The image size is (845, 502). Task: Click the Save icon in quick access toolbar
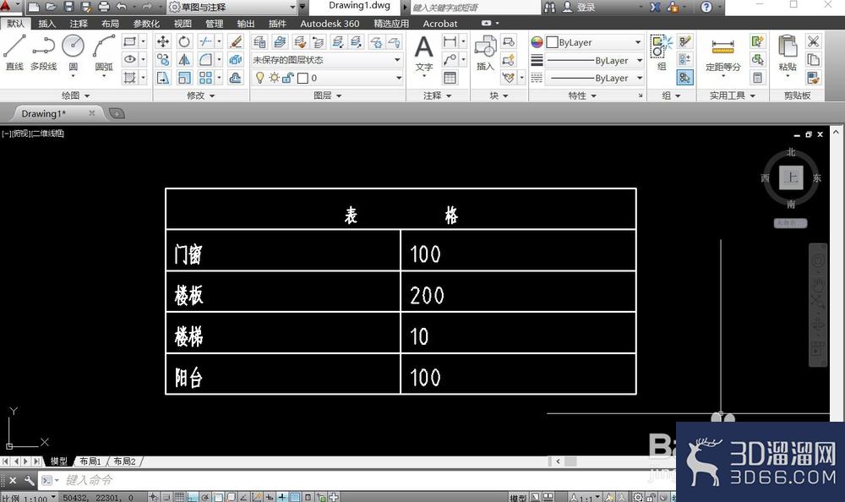[x=68, y=7]
